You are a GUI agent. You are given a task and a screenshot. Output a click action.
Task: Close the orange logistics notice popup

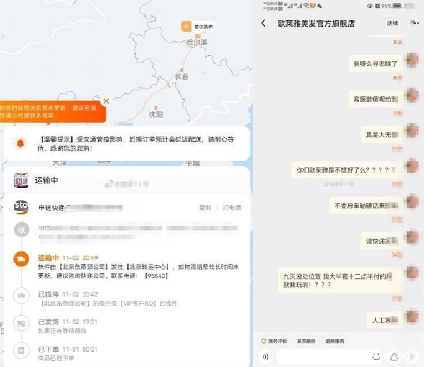pos(106,101)
